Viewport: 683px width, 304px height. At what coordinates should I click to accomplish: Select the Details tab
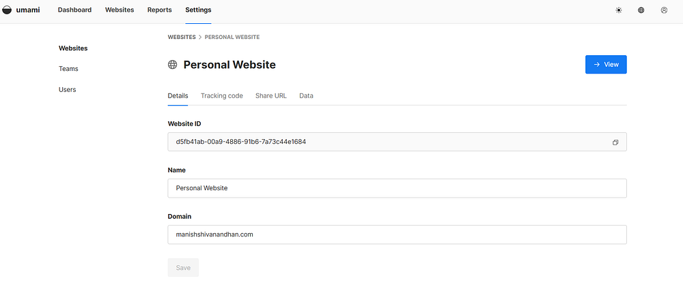click(178, 96)
